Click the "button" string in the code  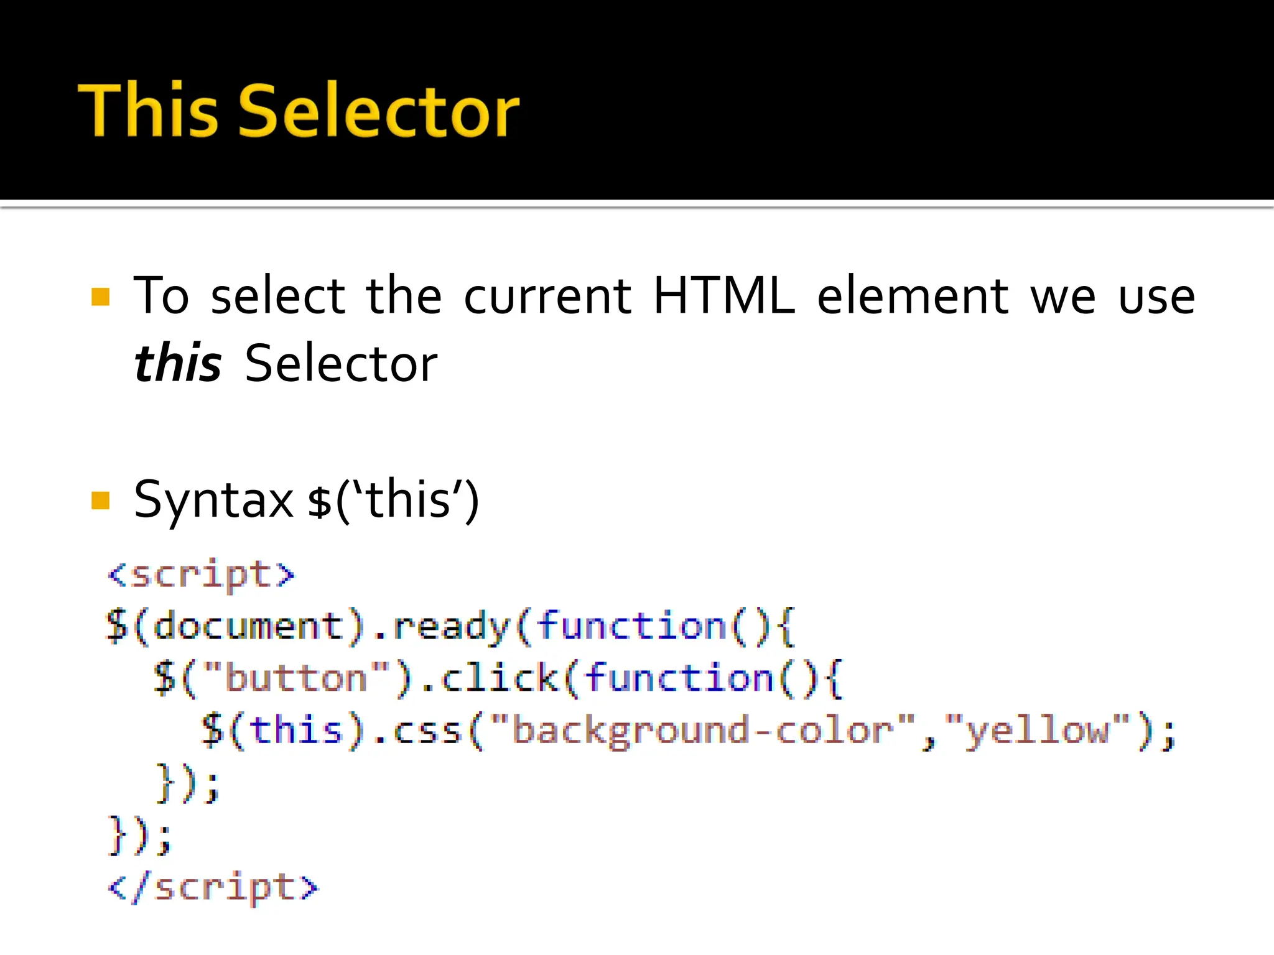click(296, 678)
